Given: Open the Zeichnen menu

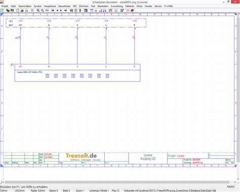Looking at the screenshot, I should coord(84,6).
